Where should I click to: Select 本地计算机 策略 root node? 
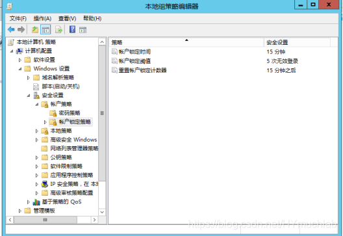click(36, 42)
